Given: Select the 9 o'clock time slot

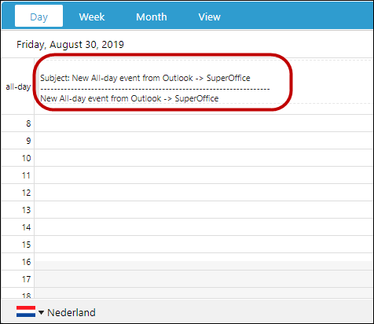Looking at the screenshot, I should [x=203, y=141].
